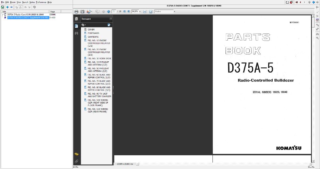The image size is (320, 169).
Task: Click the blue back arrow icon at top right
Action: click(314, 2)
